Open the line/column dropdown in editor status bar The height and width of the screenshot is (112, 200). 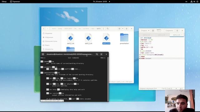pyautogui.click(x=169, y=88)
